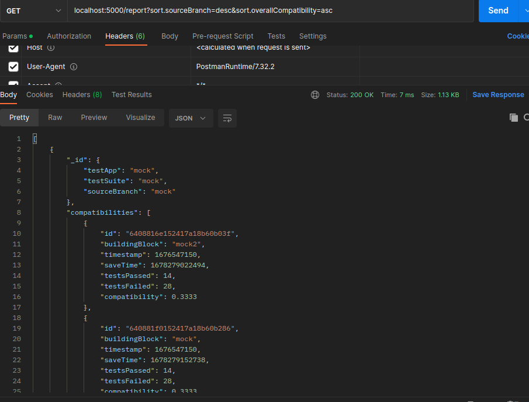This screenshot has height=402, width=529.
Task: Click the id value "6408816e152417a18b60b03f"
Action: tap(180, 233)
